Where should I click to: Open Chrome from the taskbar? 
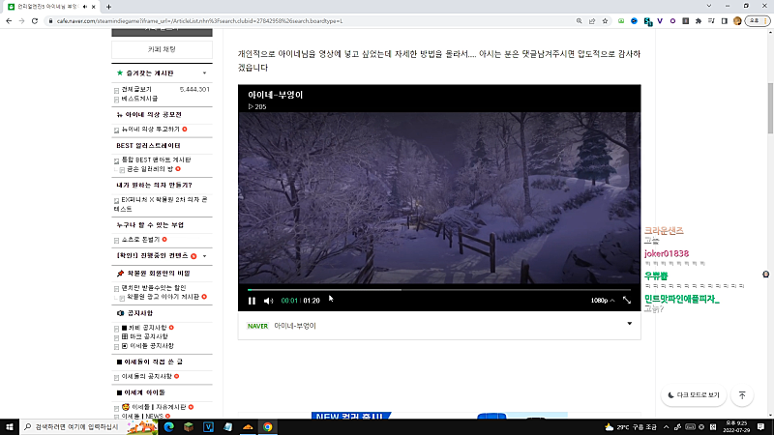(267, 426)
